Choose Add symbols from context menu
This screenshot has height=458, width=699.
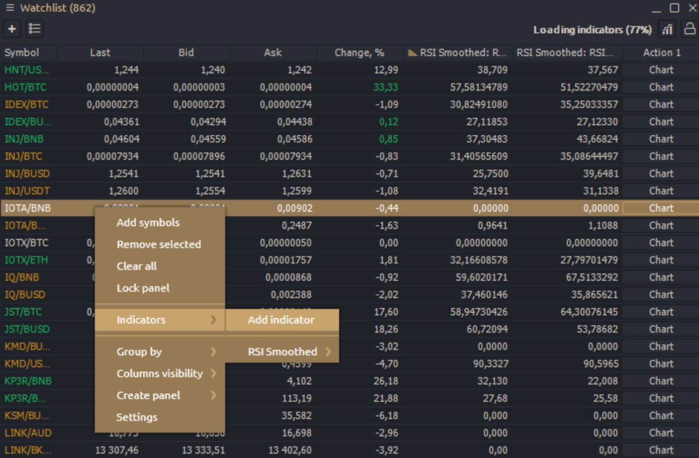148,222
